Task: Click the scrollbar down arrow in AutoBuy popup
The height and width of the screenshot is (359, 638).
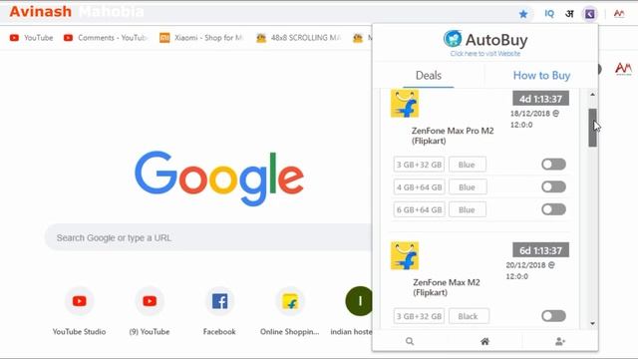Action: (x=592, y=323)
